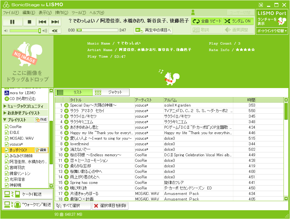Viewport: 290px width, 219px height.
Task: Select CD から取り込む
Action: (x=20, y=99)
